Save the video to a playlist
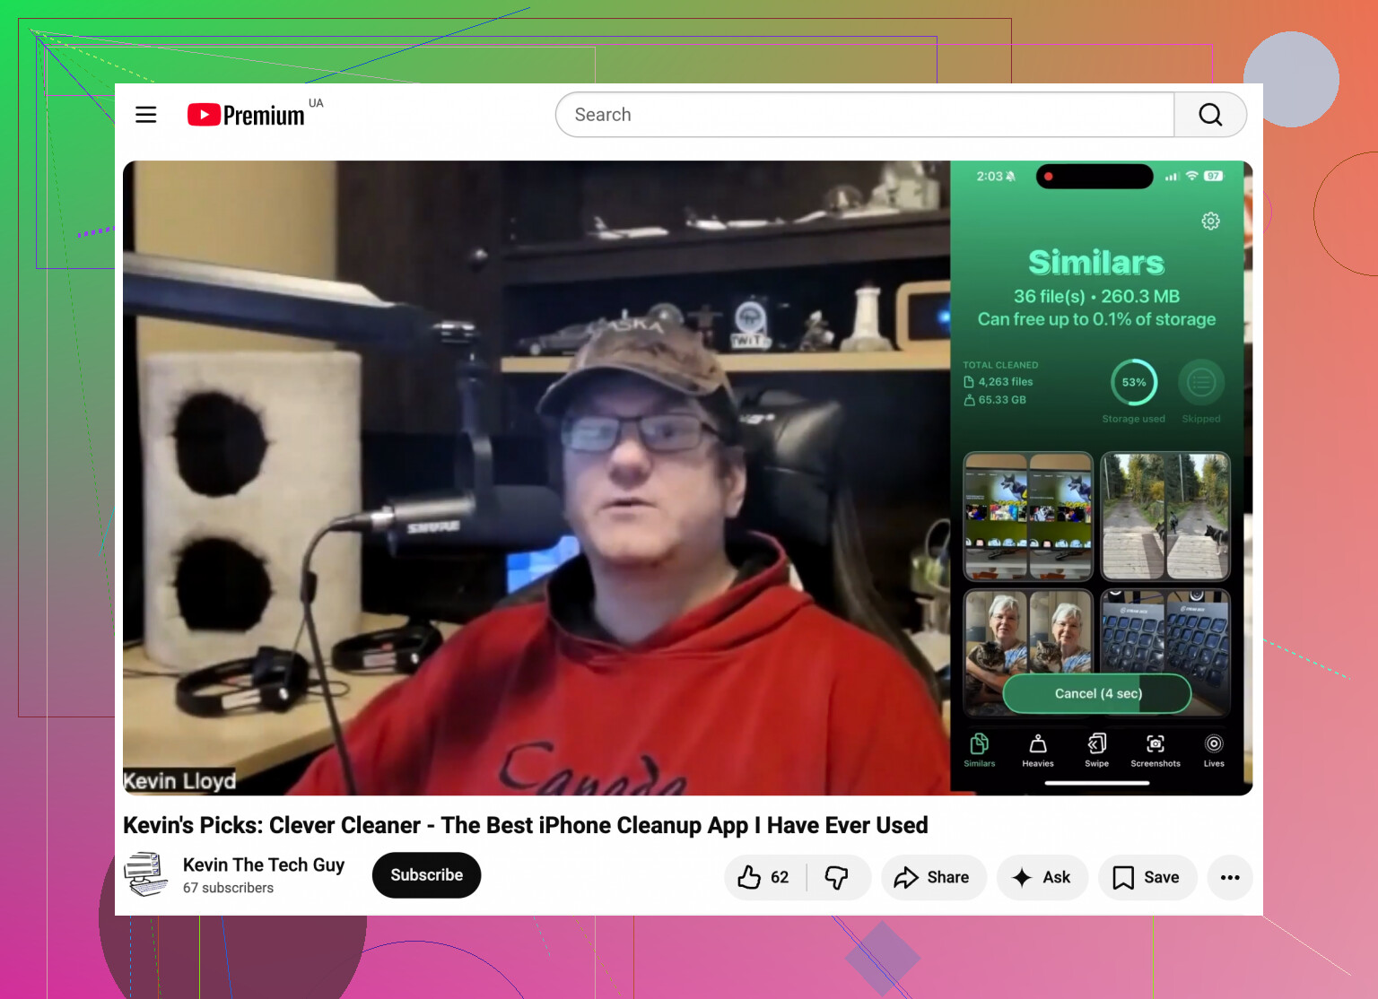 point(1147,877)
